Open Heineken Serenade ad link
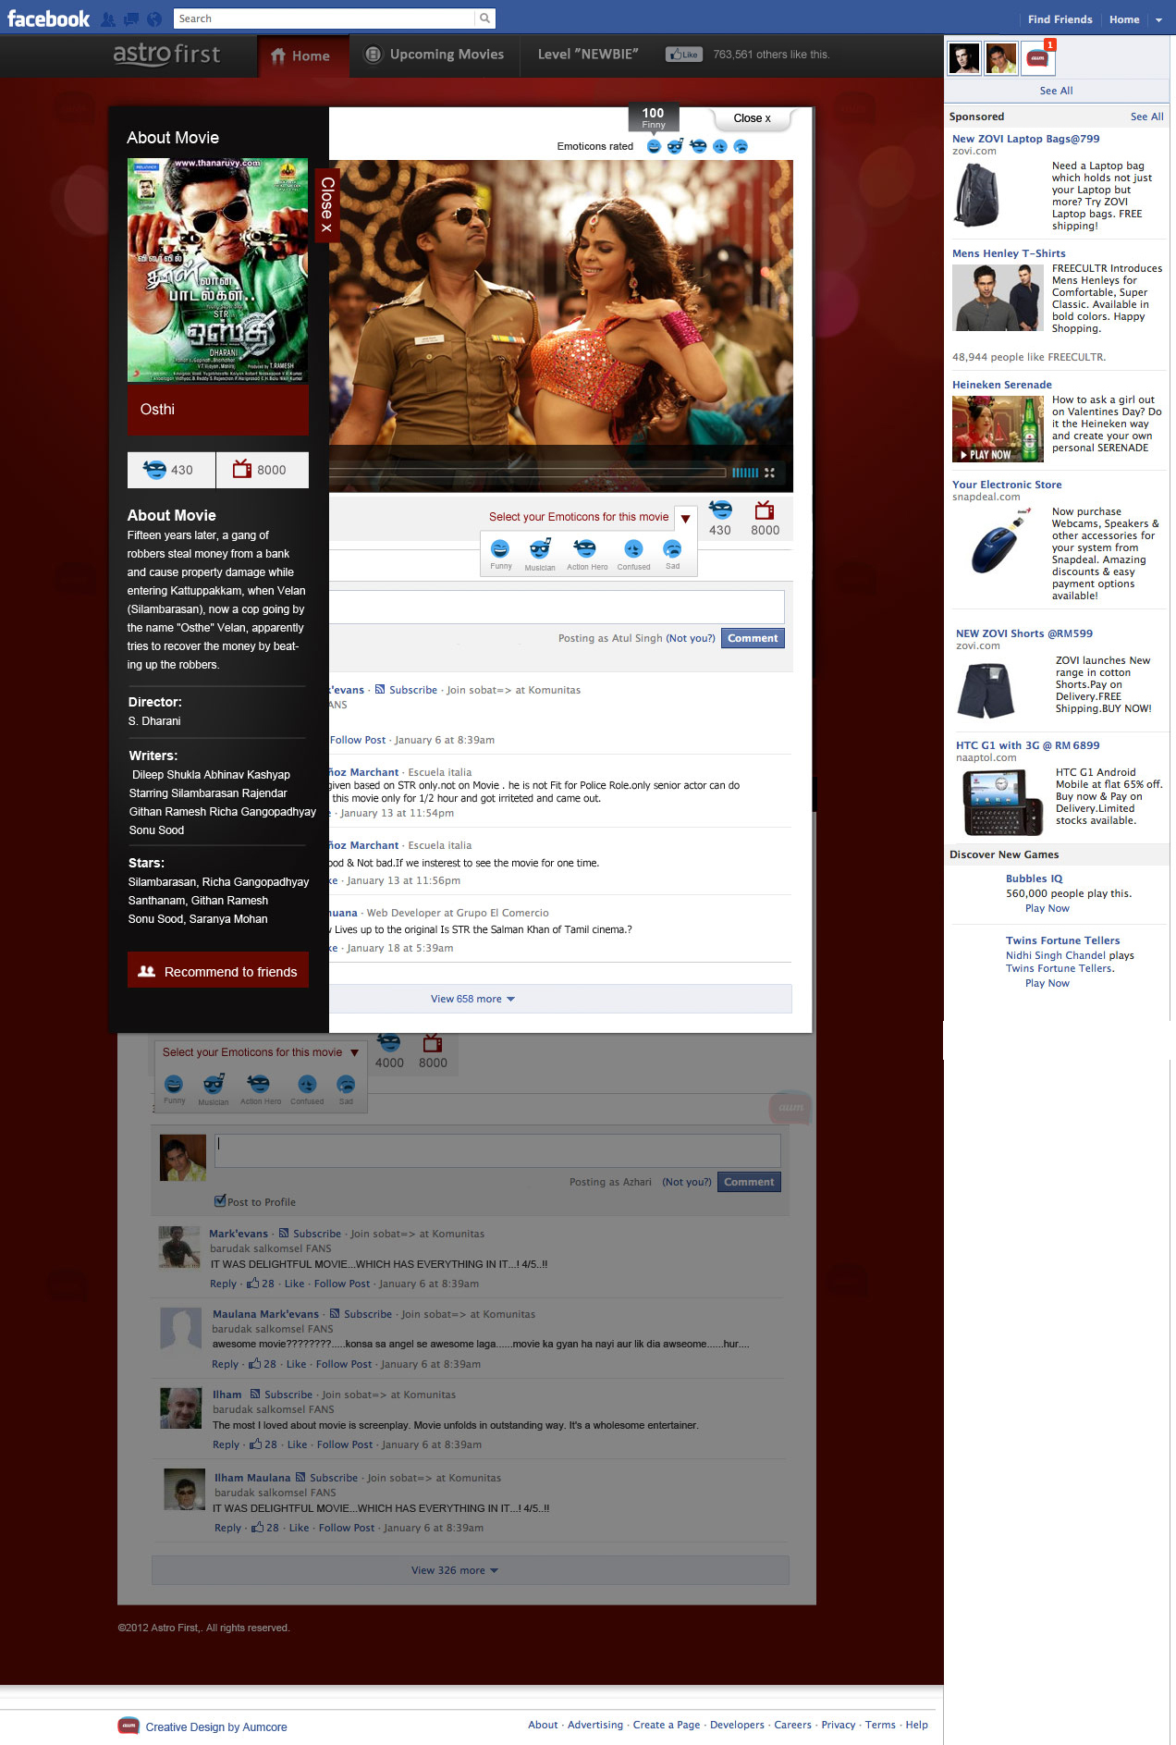Image resolution: width=1176 pixels, height=1745 pixels. coord(1002,385)
